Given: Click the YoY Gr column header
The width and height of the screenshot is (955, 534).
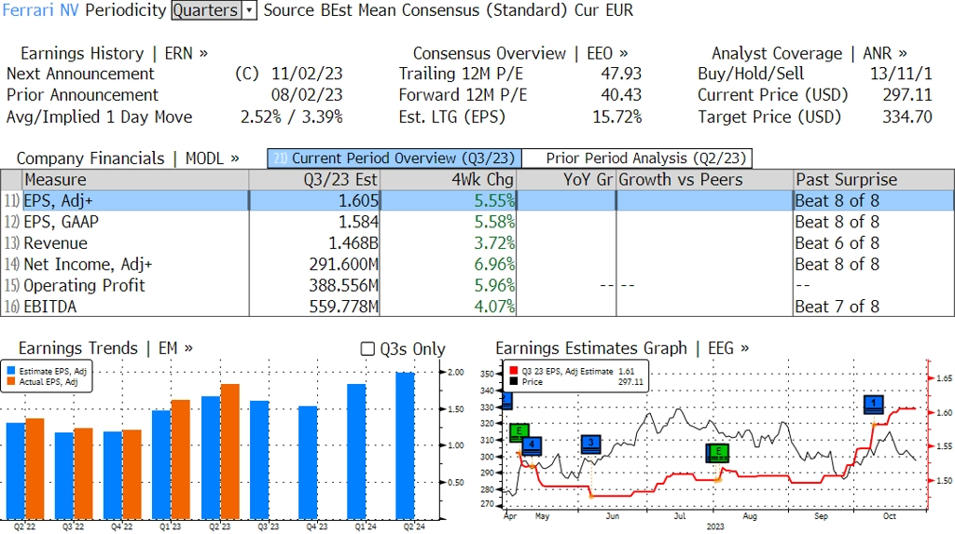Looking at the screenshot, I should point(566,180).
